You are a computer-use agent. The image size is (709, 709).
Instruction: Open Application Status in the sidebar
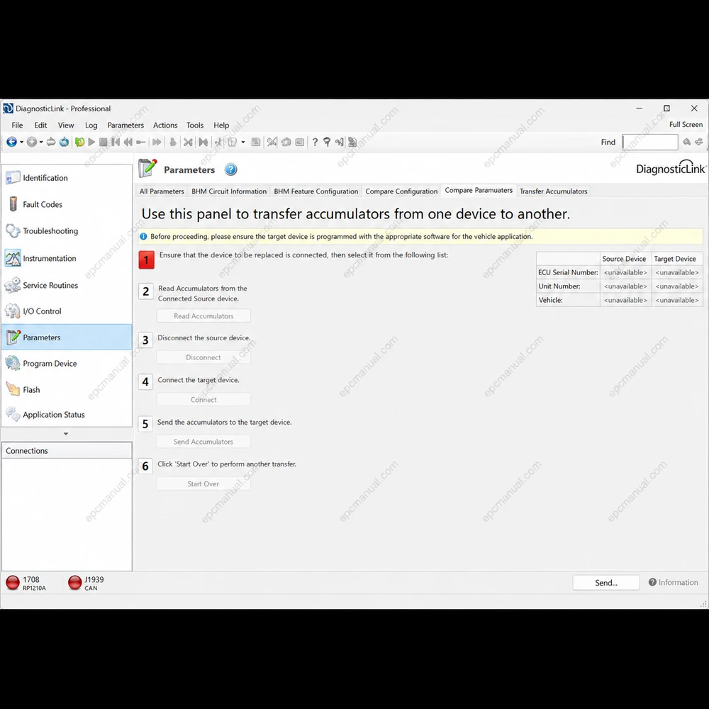(67, 414)
